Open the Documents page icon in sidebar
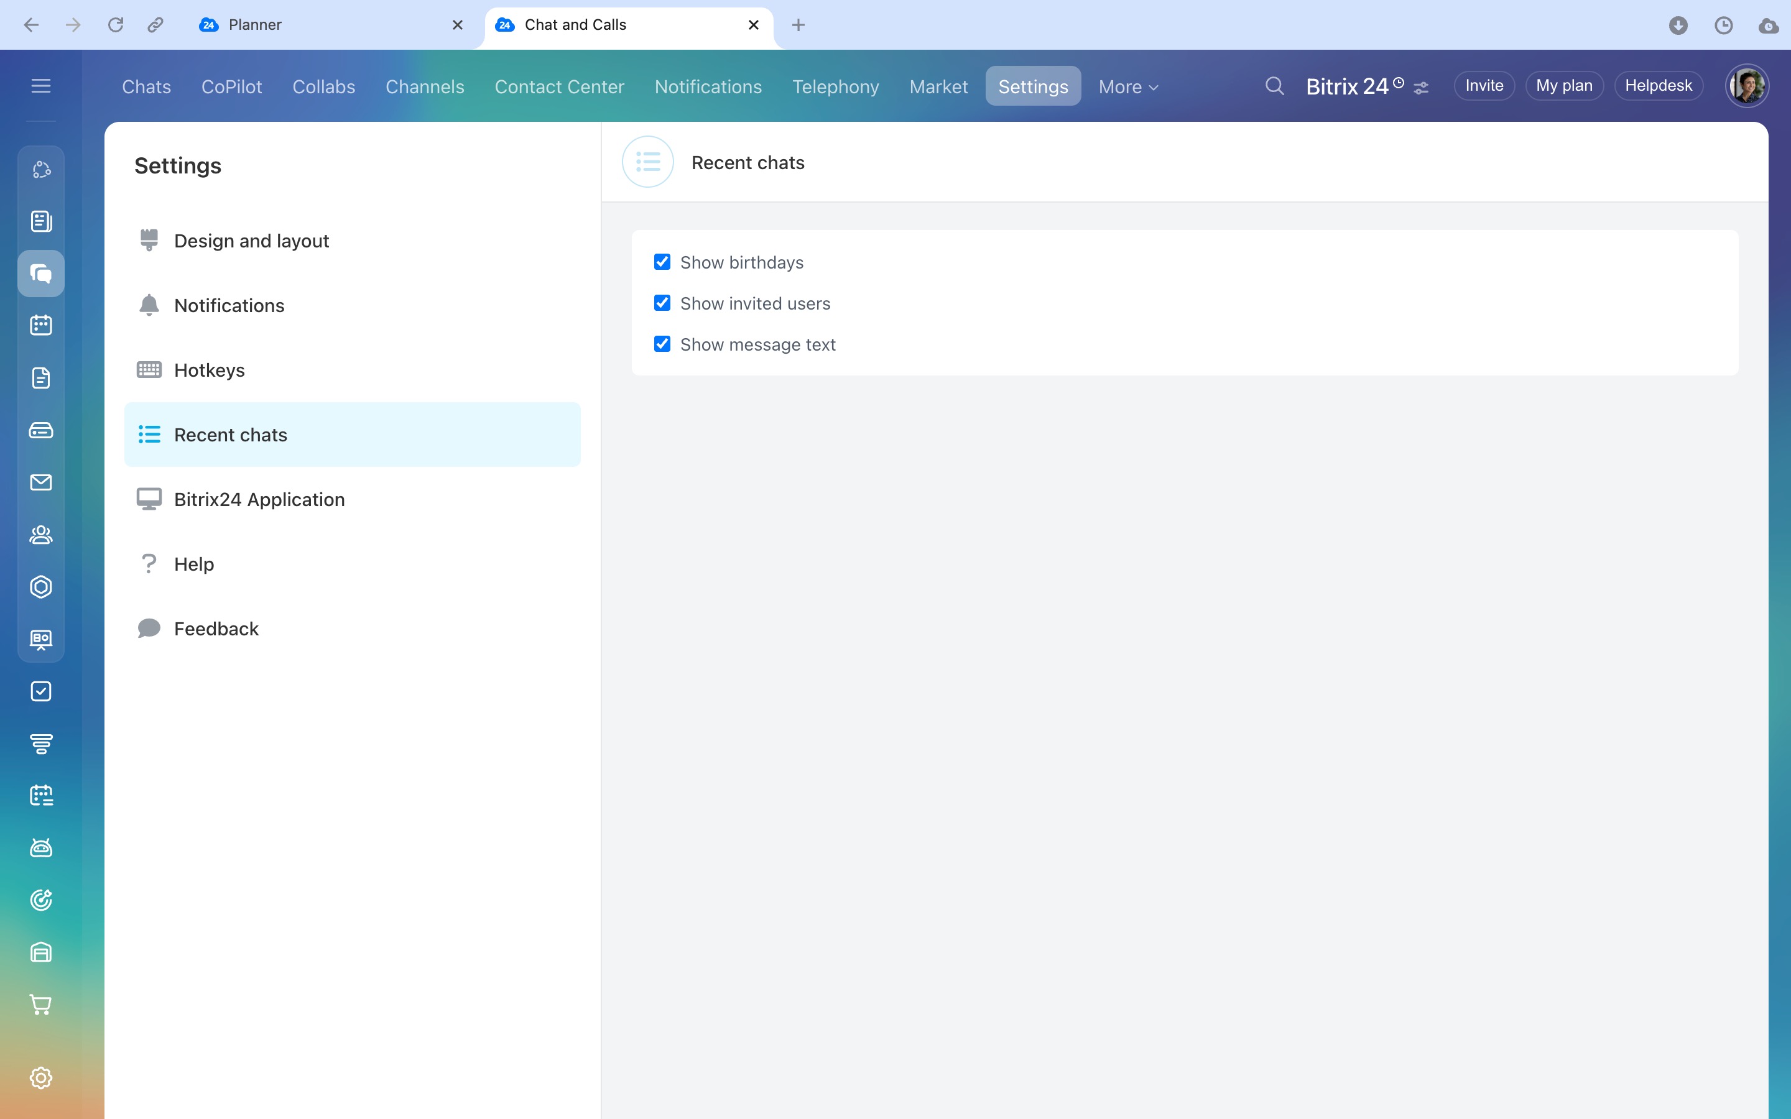Screen dimensions: 1791x1119 pos(40,378)
